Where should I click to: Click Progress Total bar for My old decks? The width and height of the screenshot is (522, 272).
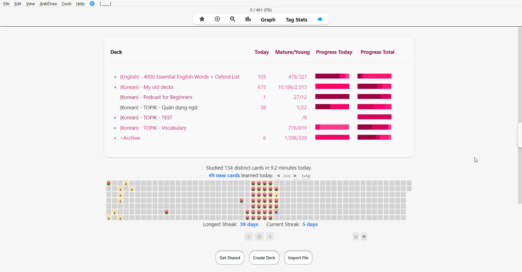(x=374, y=86)
